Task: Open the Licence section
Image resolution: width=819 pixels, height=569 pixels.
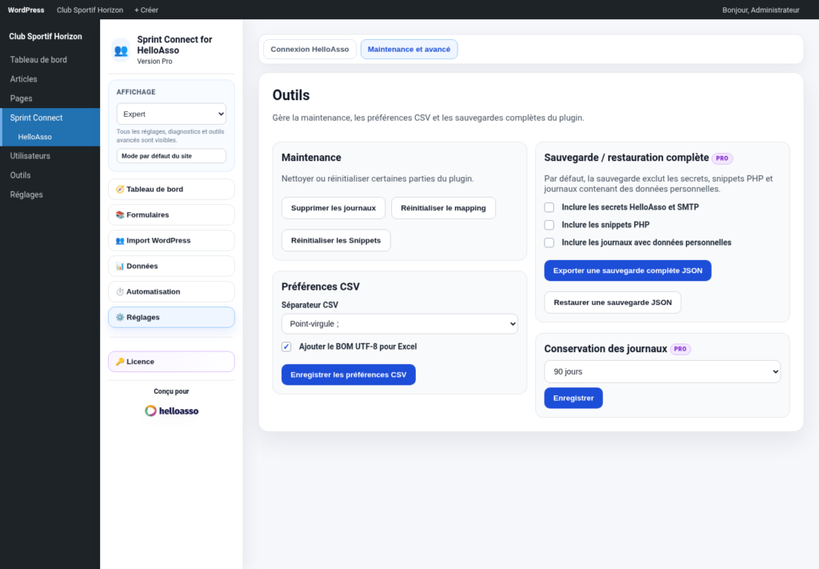Action: coord(171,362)
